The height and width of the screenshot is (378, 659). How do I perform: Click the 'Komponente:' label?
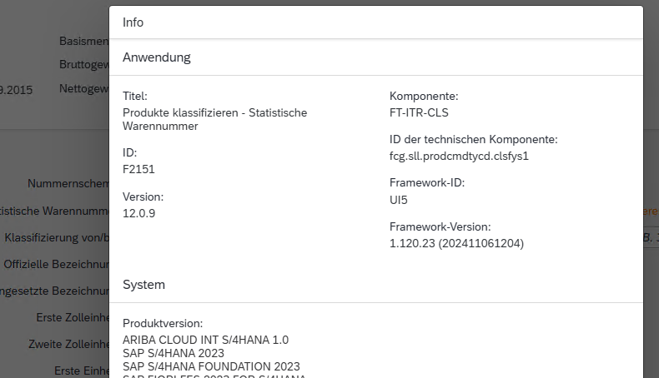click(424, 97)
